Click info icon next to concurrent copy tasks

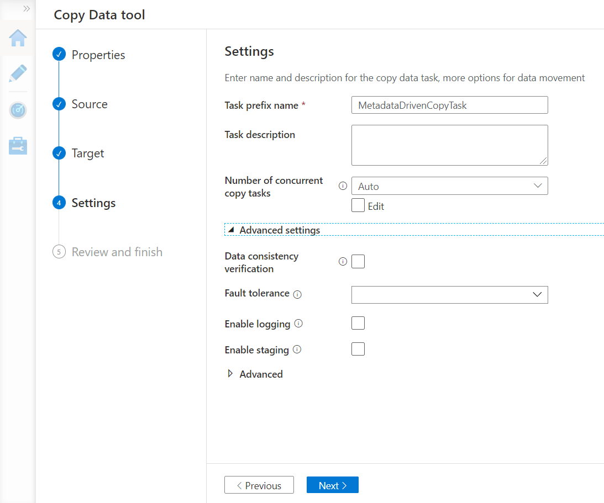coord(343,186)
